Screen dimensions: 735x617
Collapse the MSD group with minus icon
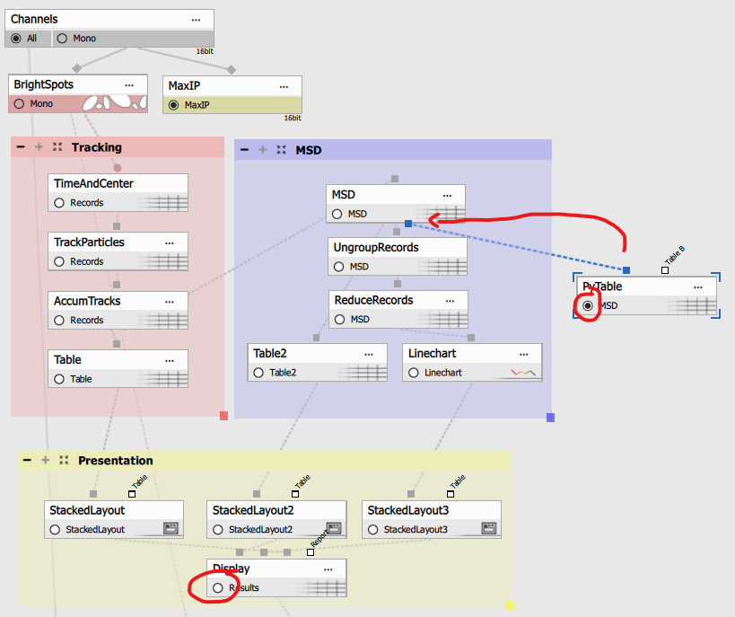pos(244,150)
